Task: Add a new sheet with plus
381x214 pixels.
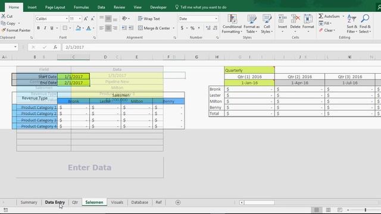Action: 178,202
